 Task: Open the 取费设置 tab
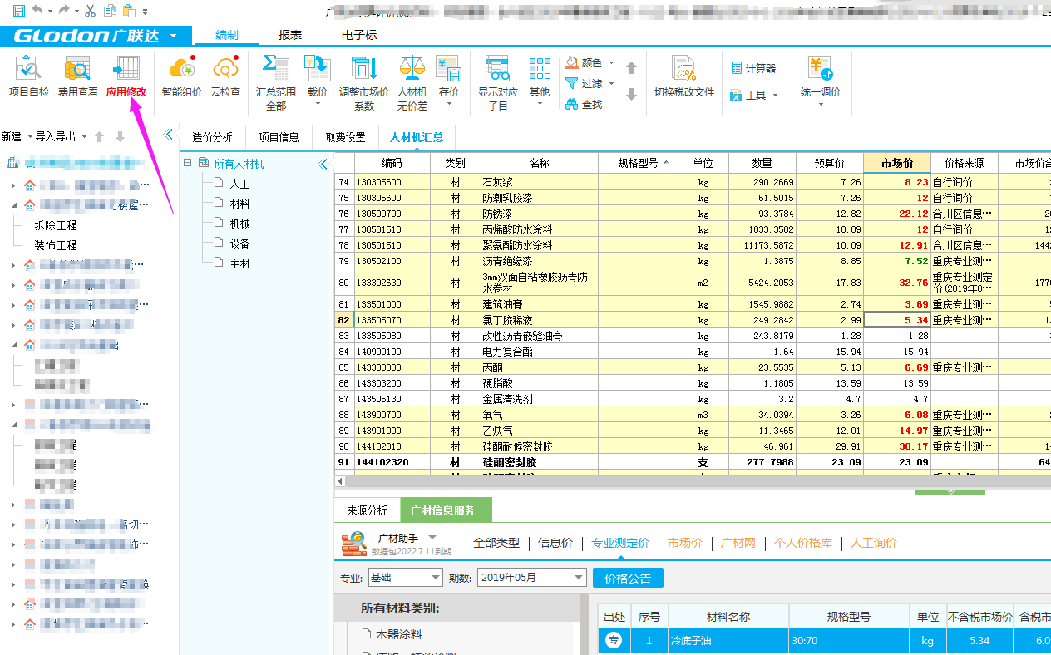(x=345, y=137)
